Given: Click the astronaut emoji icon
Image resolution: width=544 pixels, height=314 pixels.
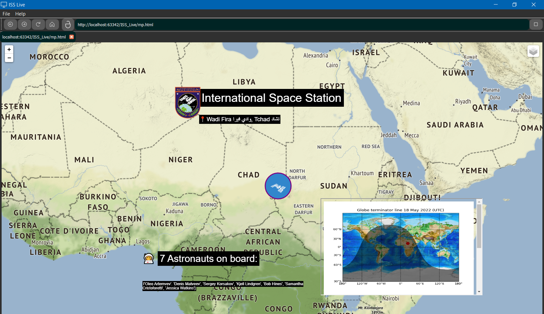Looking at the screenshot, I should pyautogui.click(x=149, y=258).
